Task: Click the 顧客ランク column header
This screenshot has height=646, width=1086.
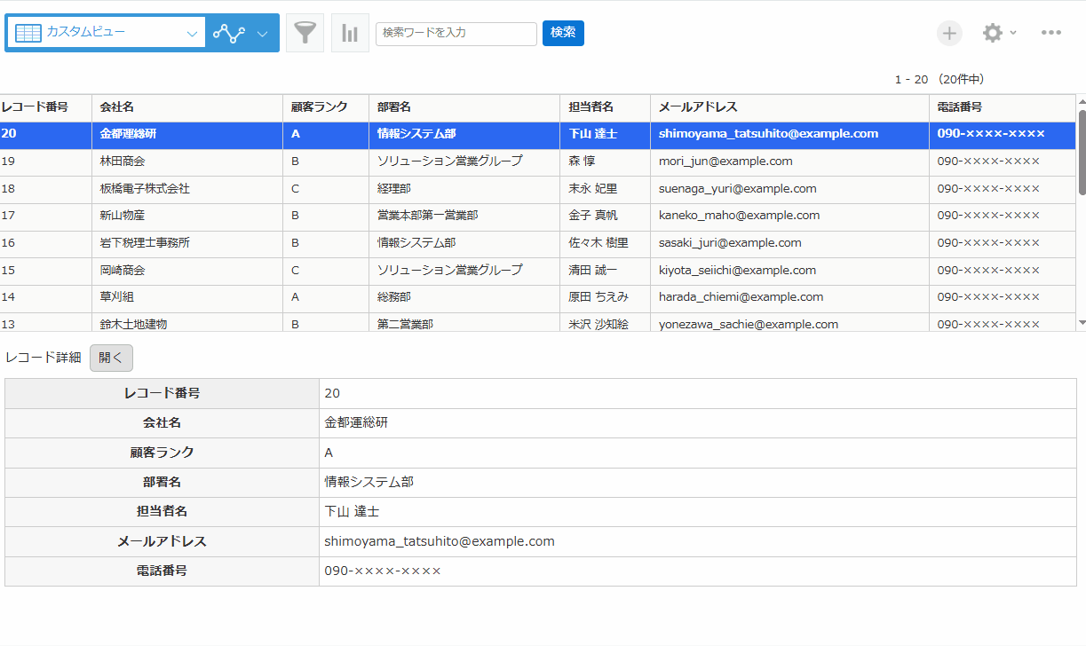Action: pos(326,107)
